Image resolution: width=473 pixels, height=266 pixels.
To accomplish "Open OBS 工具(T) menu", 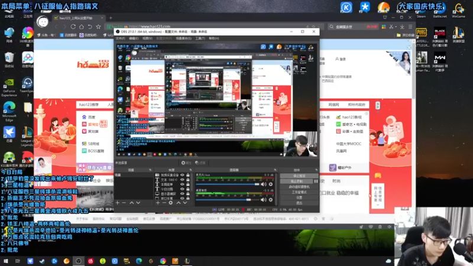I will pos(200,38).
